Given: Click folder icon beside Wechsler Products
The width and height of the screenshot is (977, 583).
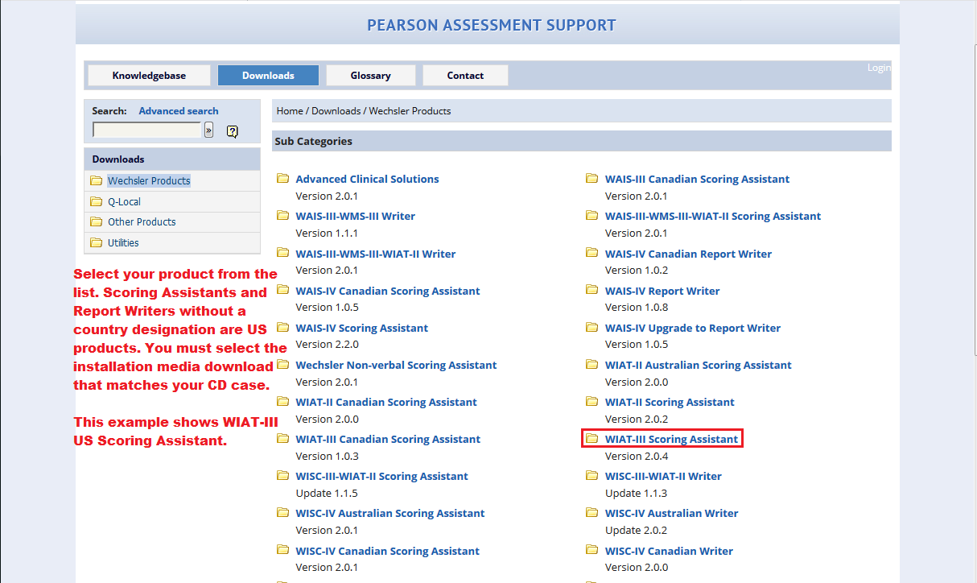Looking at the screenshot, I should (x=97, y=180).
